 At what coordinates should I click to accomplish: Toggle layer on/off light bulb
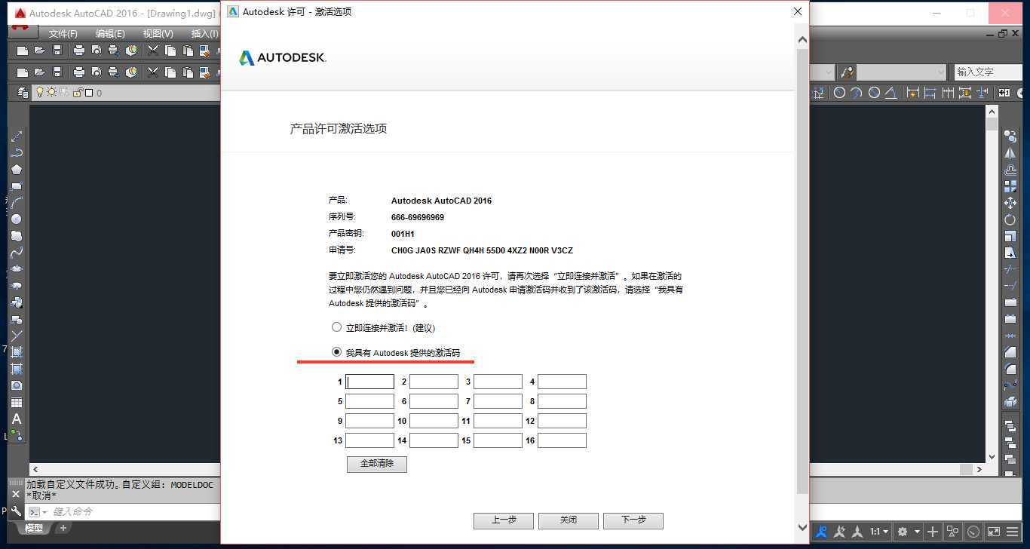tap(41, 92)
